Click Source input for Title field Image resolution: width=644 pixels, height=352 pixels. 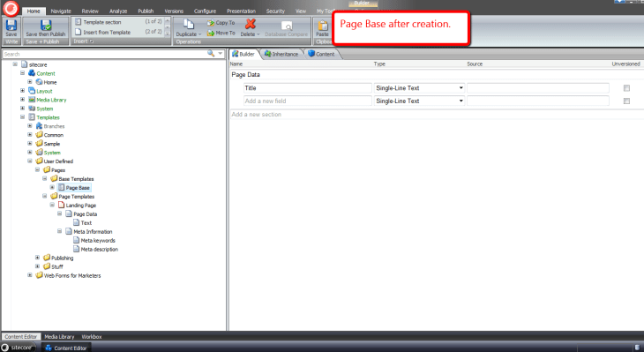pyautogui.click(x=538, y=88)
